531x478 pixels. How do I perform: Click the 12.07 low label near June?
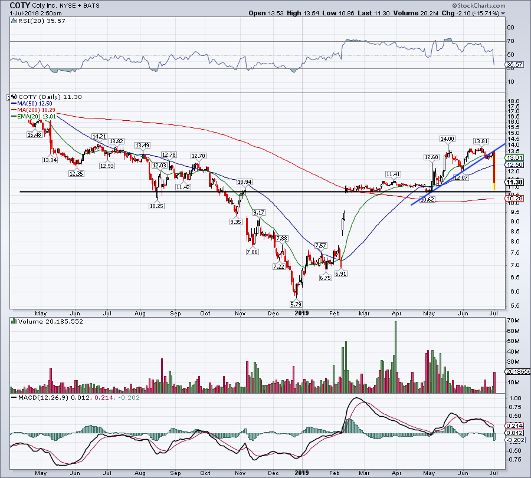(461, 177)
